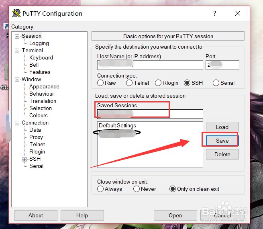Open the Features settings category

tap(40, 72)
